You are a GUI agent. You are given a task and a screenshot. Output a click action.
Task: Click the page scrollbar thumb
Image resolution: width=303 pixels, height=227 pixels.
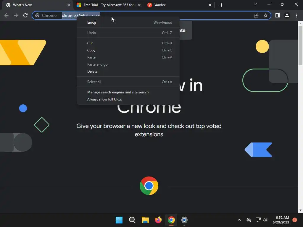[301, 46]
